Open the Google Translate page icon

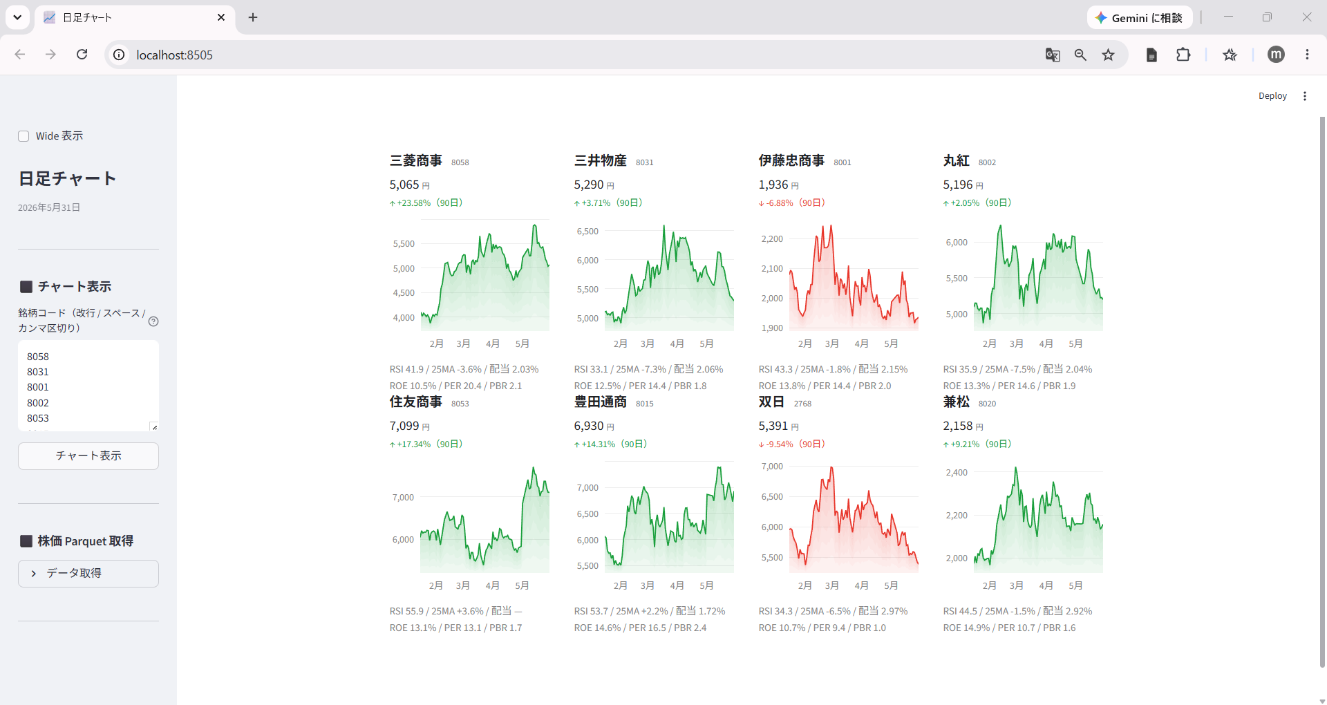pyautogui.click(x=1053, y=55)
